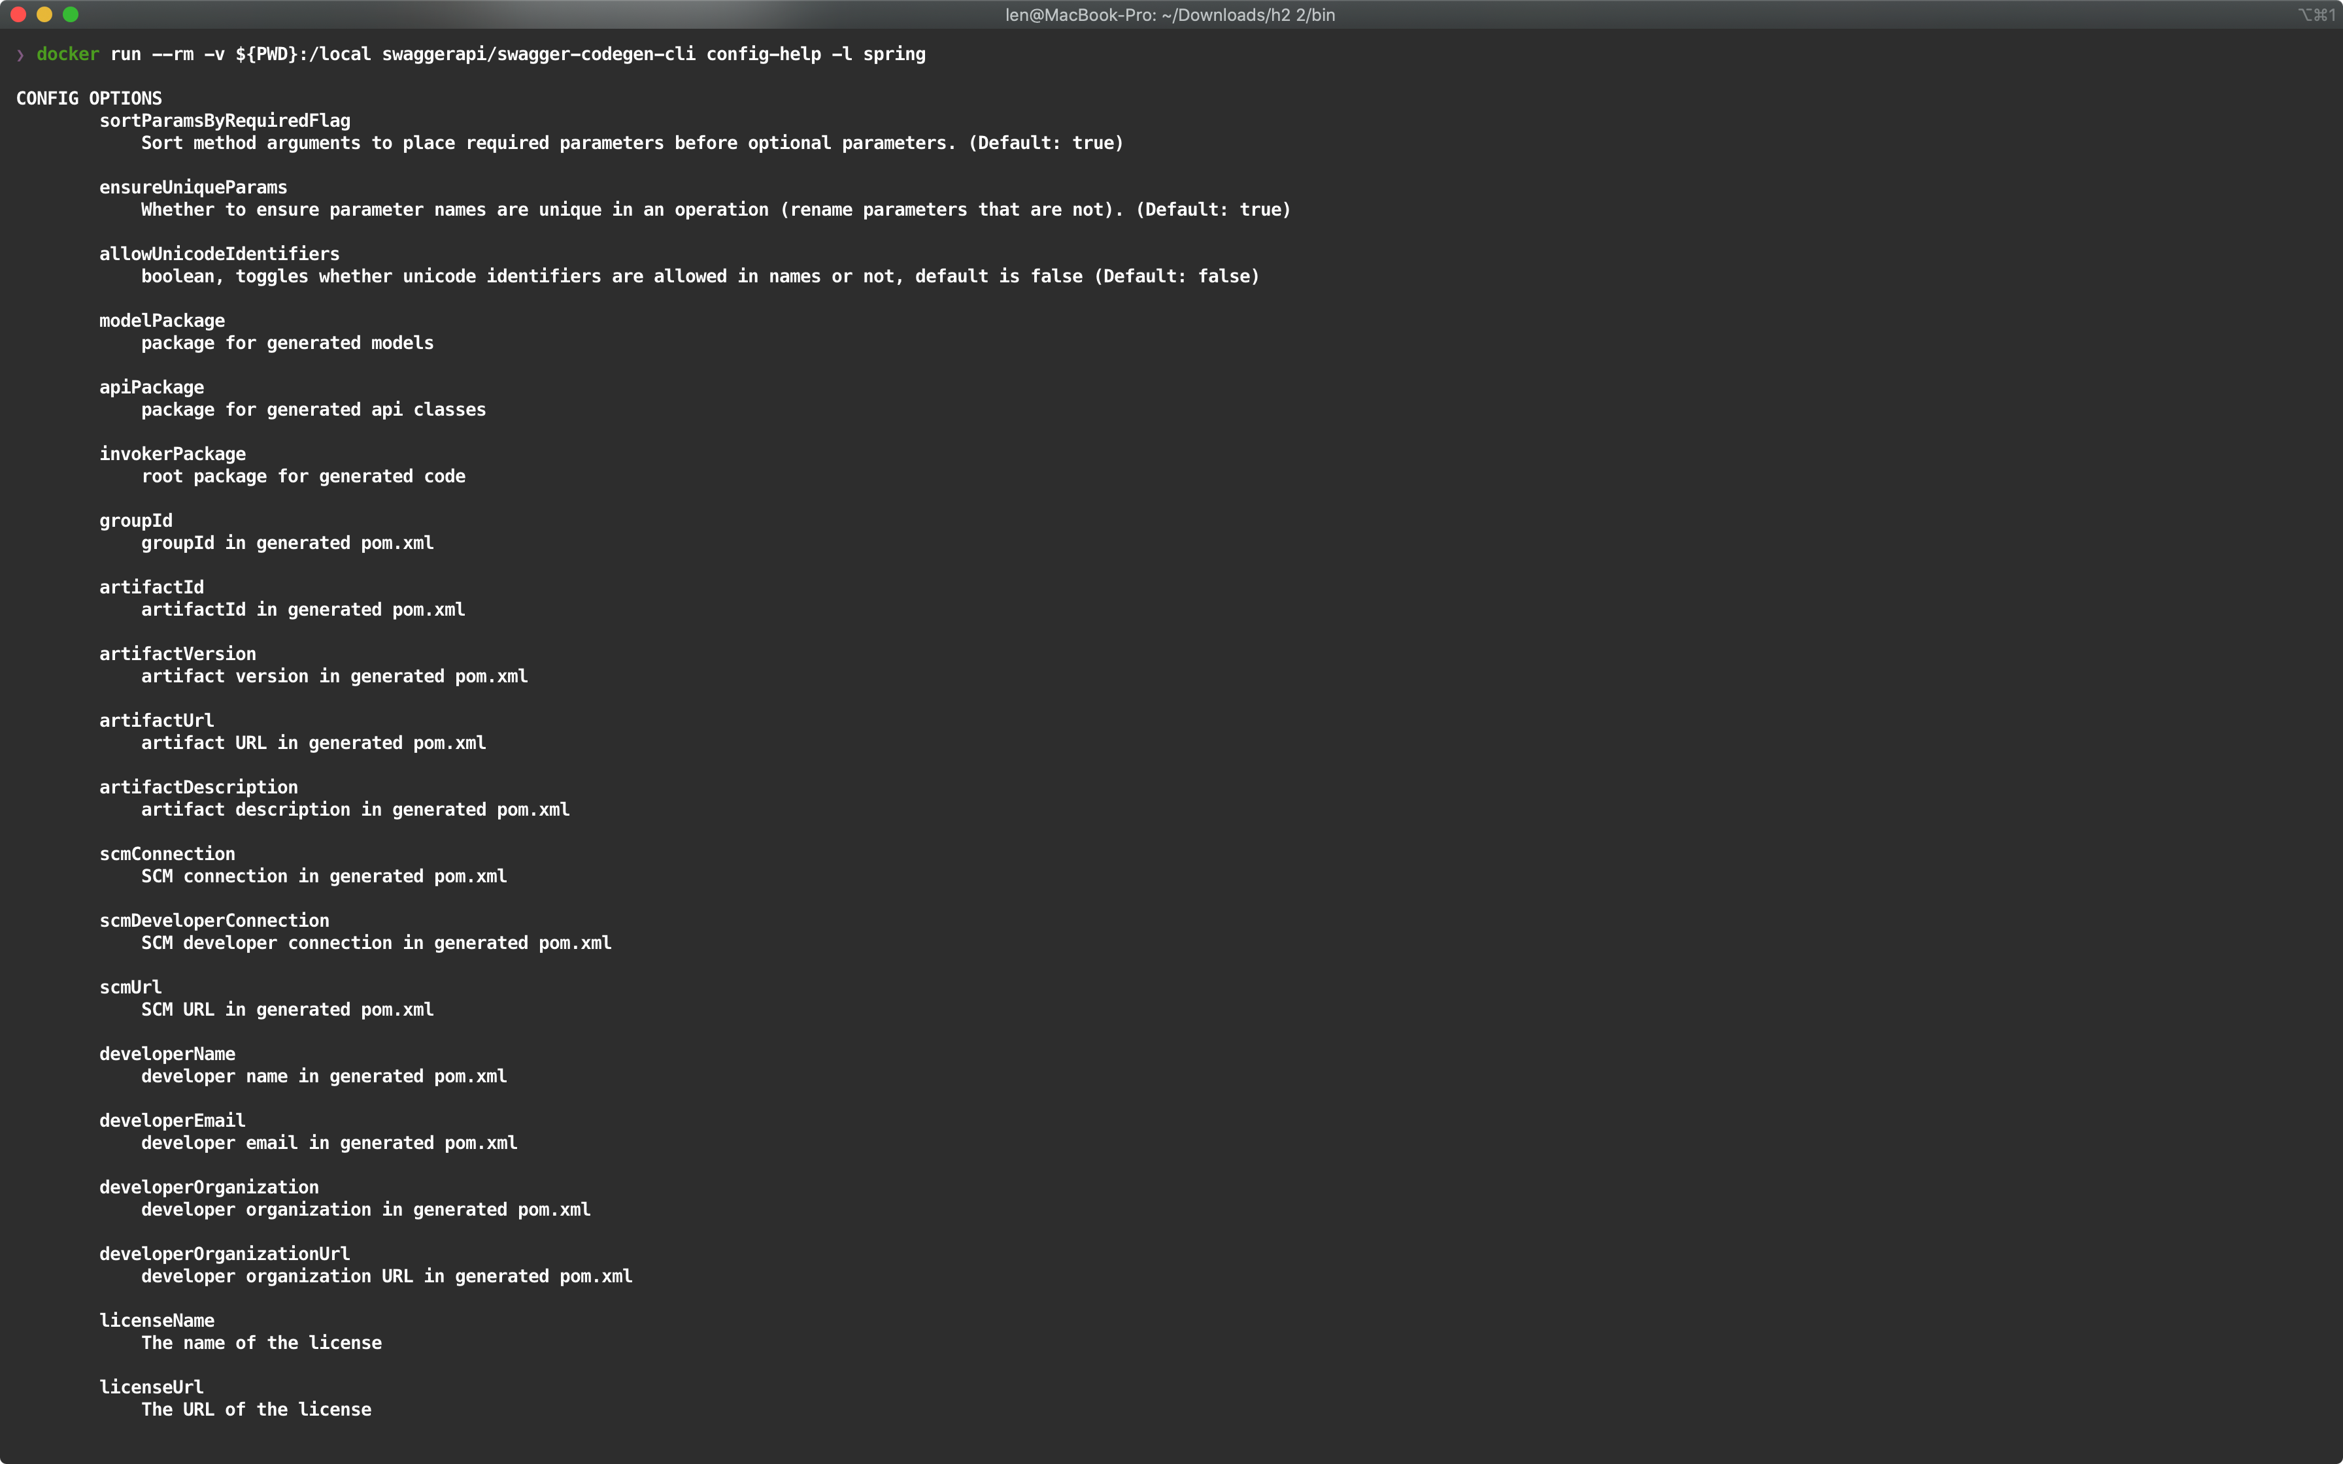Click the licenseUrl option name
2343x1464 pixels.
pyautogui.click(x=151, y=1388)
